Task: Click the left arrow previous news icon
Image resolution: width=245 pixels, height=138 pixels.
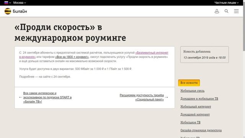Action: click(20, 97)
